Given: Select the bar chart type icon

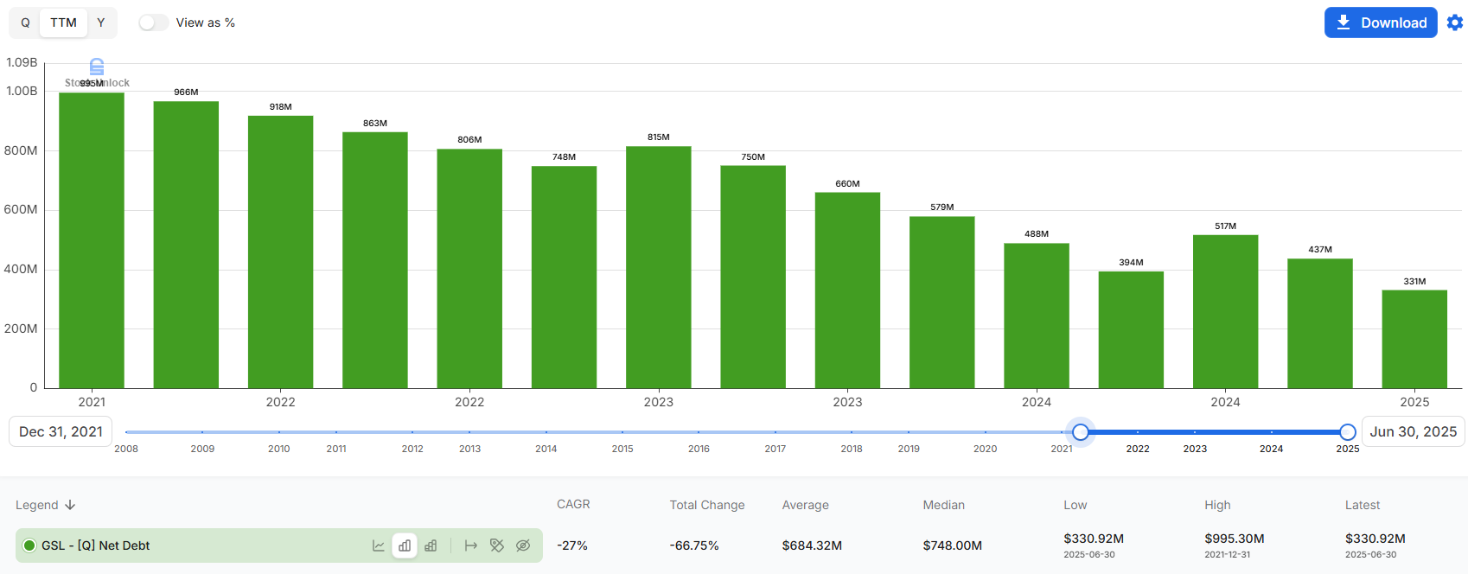Looking at the screenshot, I should point(405,545).
